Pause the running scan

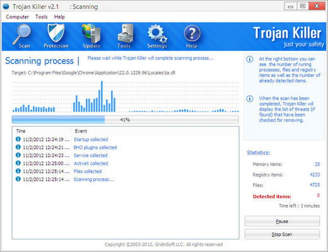coord(282,221)
